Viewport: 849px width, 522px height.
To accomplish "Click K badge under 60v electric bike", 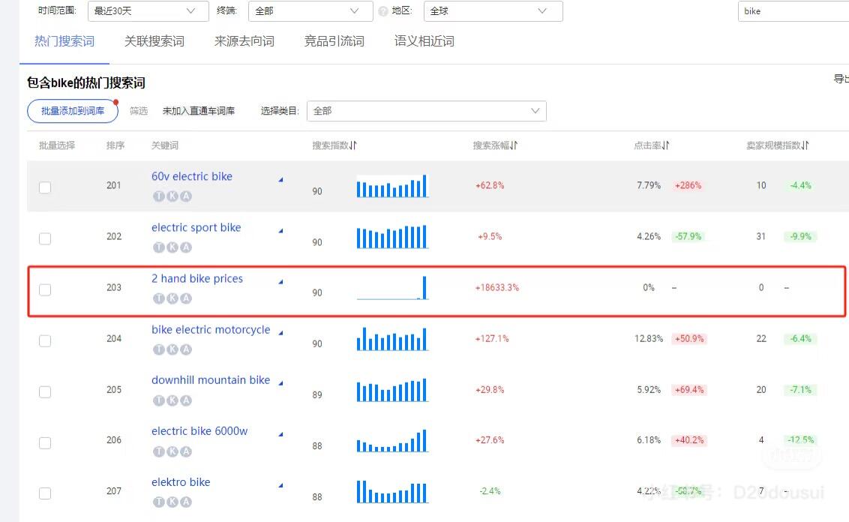I will (x=172, y=196).
